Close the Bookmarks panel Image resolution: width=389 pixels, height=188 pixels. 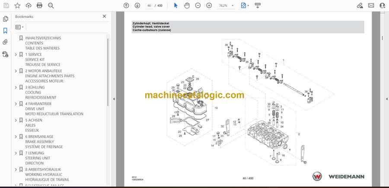pyautogui.click(x=104, y=16)
